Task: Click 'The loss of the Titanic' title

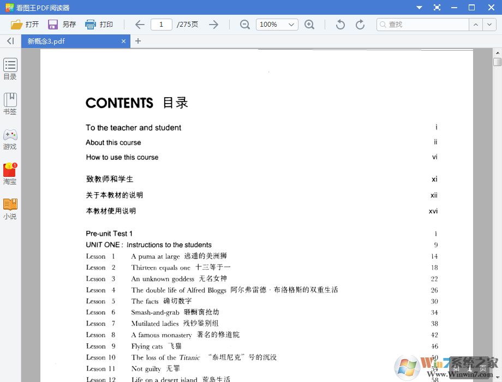Action: (165, 357)
